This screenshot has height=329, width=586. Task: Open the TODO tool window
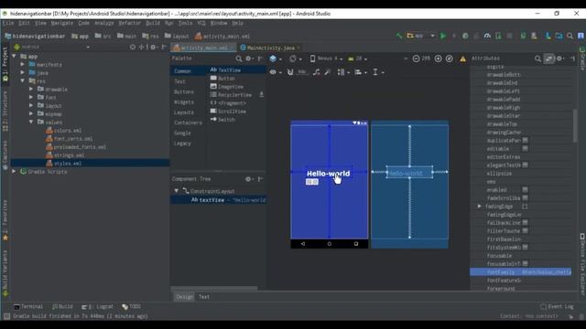[131, 307]
